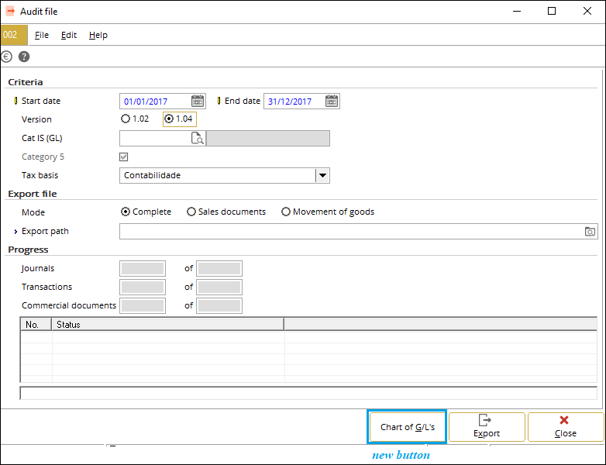606x465 pixels.
Task: Click into the Export path field
Action: pyautogui.click(x=351, y=231)
